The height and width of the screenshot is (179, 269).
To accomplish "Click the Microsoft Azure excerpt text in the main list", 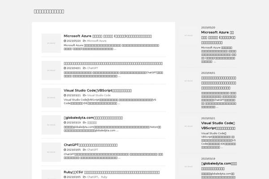I will pos(112,47).
